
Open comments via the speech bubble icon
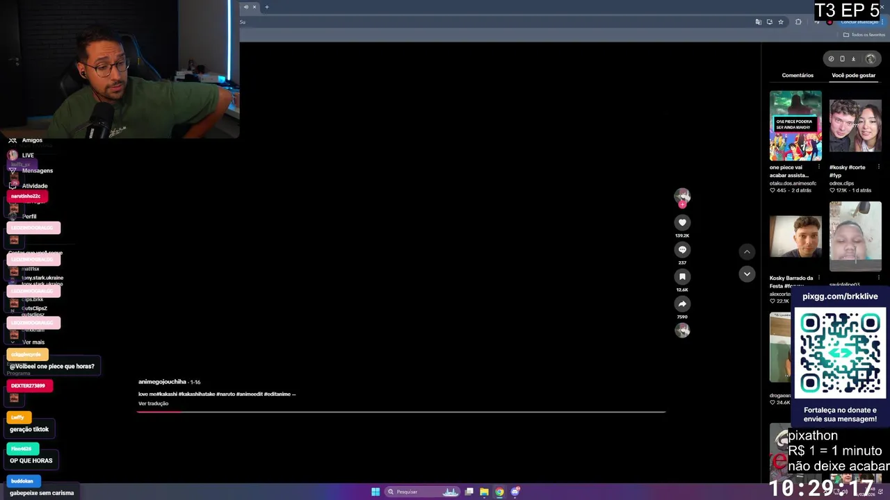[x=682, y=249]
